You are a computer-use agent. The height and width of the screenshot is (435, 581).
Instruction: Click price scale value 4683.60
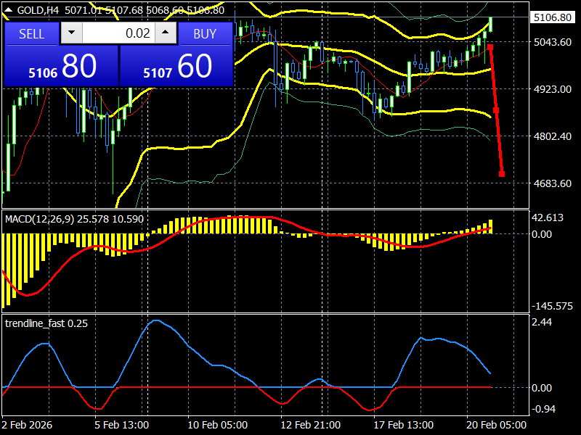[x=553, y=183]
